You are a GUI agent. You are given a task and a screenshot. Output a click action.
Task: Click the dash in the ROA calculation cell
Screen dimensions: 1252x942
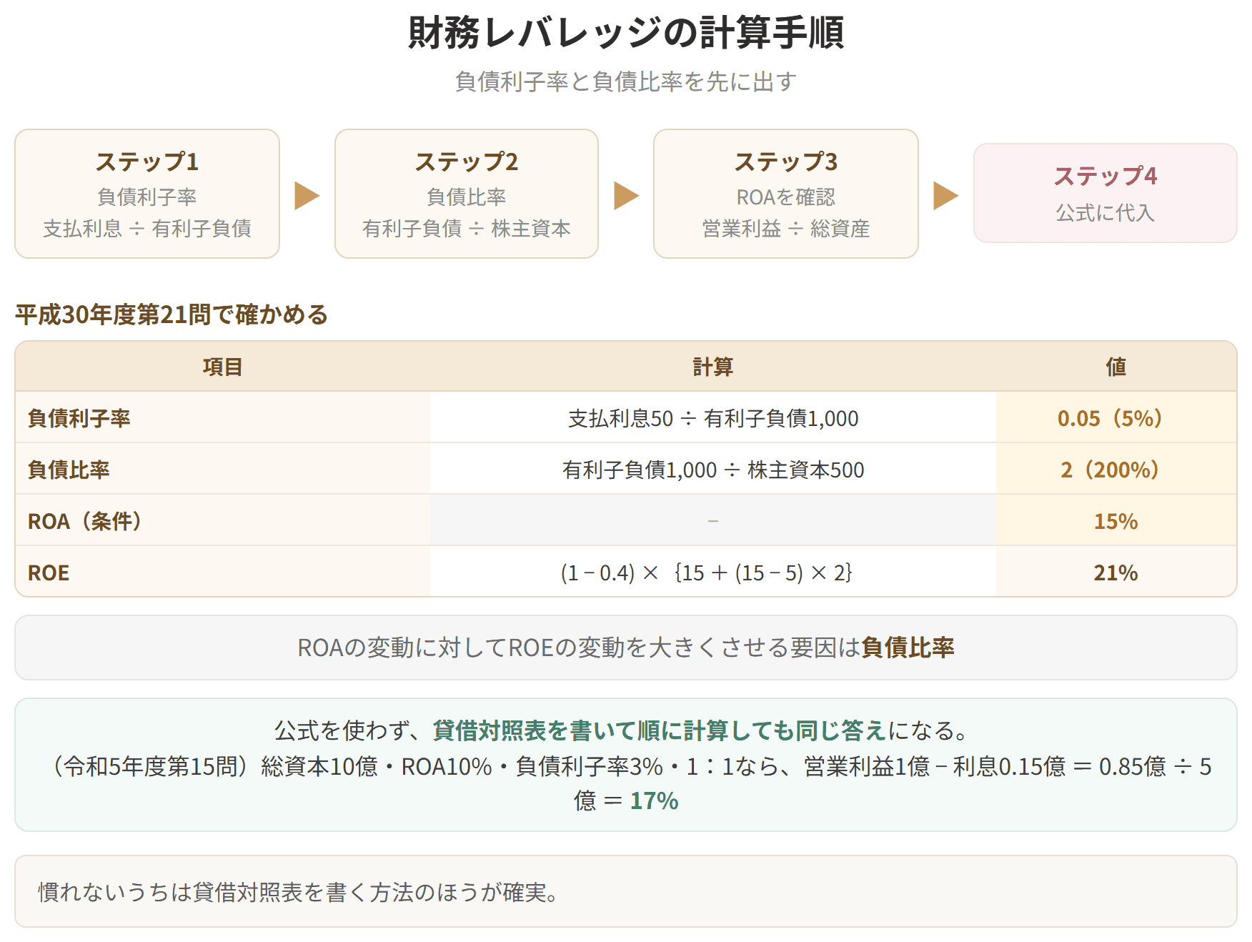pos(713,521)
